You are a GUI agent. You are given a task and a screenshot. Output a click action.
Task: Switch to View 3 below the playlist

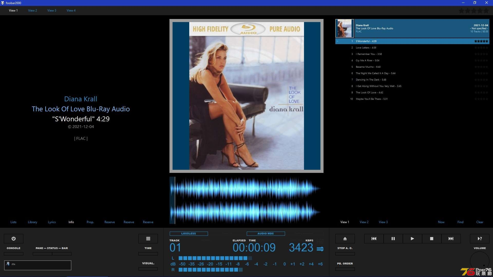[x=383, y=222]
